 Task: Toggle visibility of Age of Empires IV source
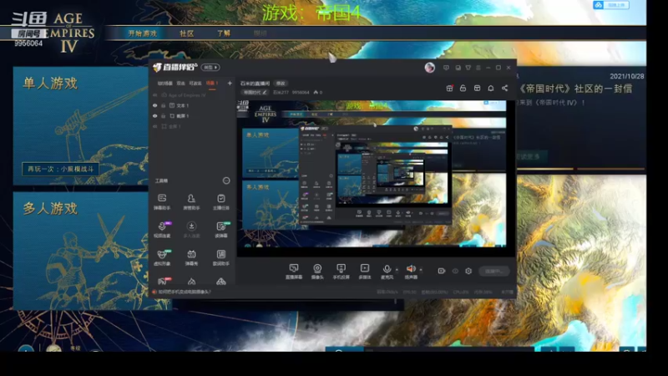pyautogui.click(x=155, y=95)
